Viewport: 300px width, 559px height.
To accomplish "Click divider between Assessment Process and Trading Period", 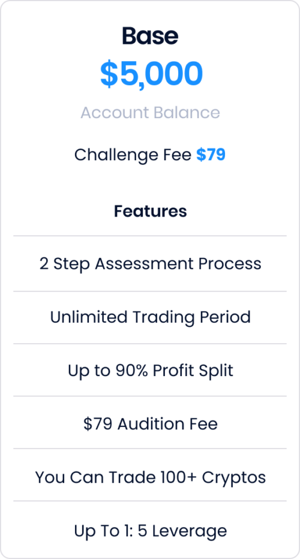I will 150,291.
